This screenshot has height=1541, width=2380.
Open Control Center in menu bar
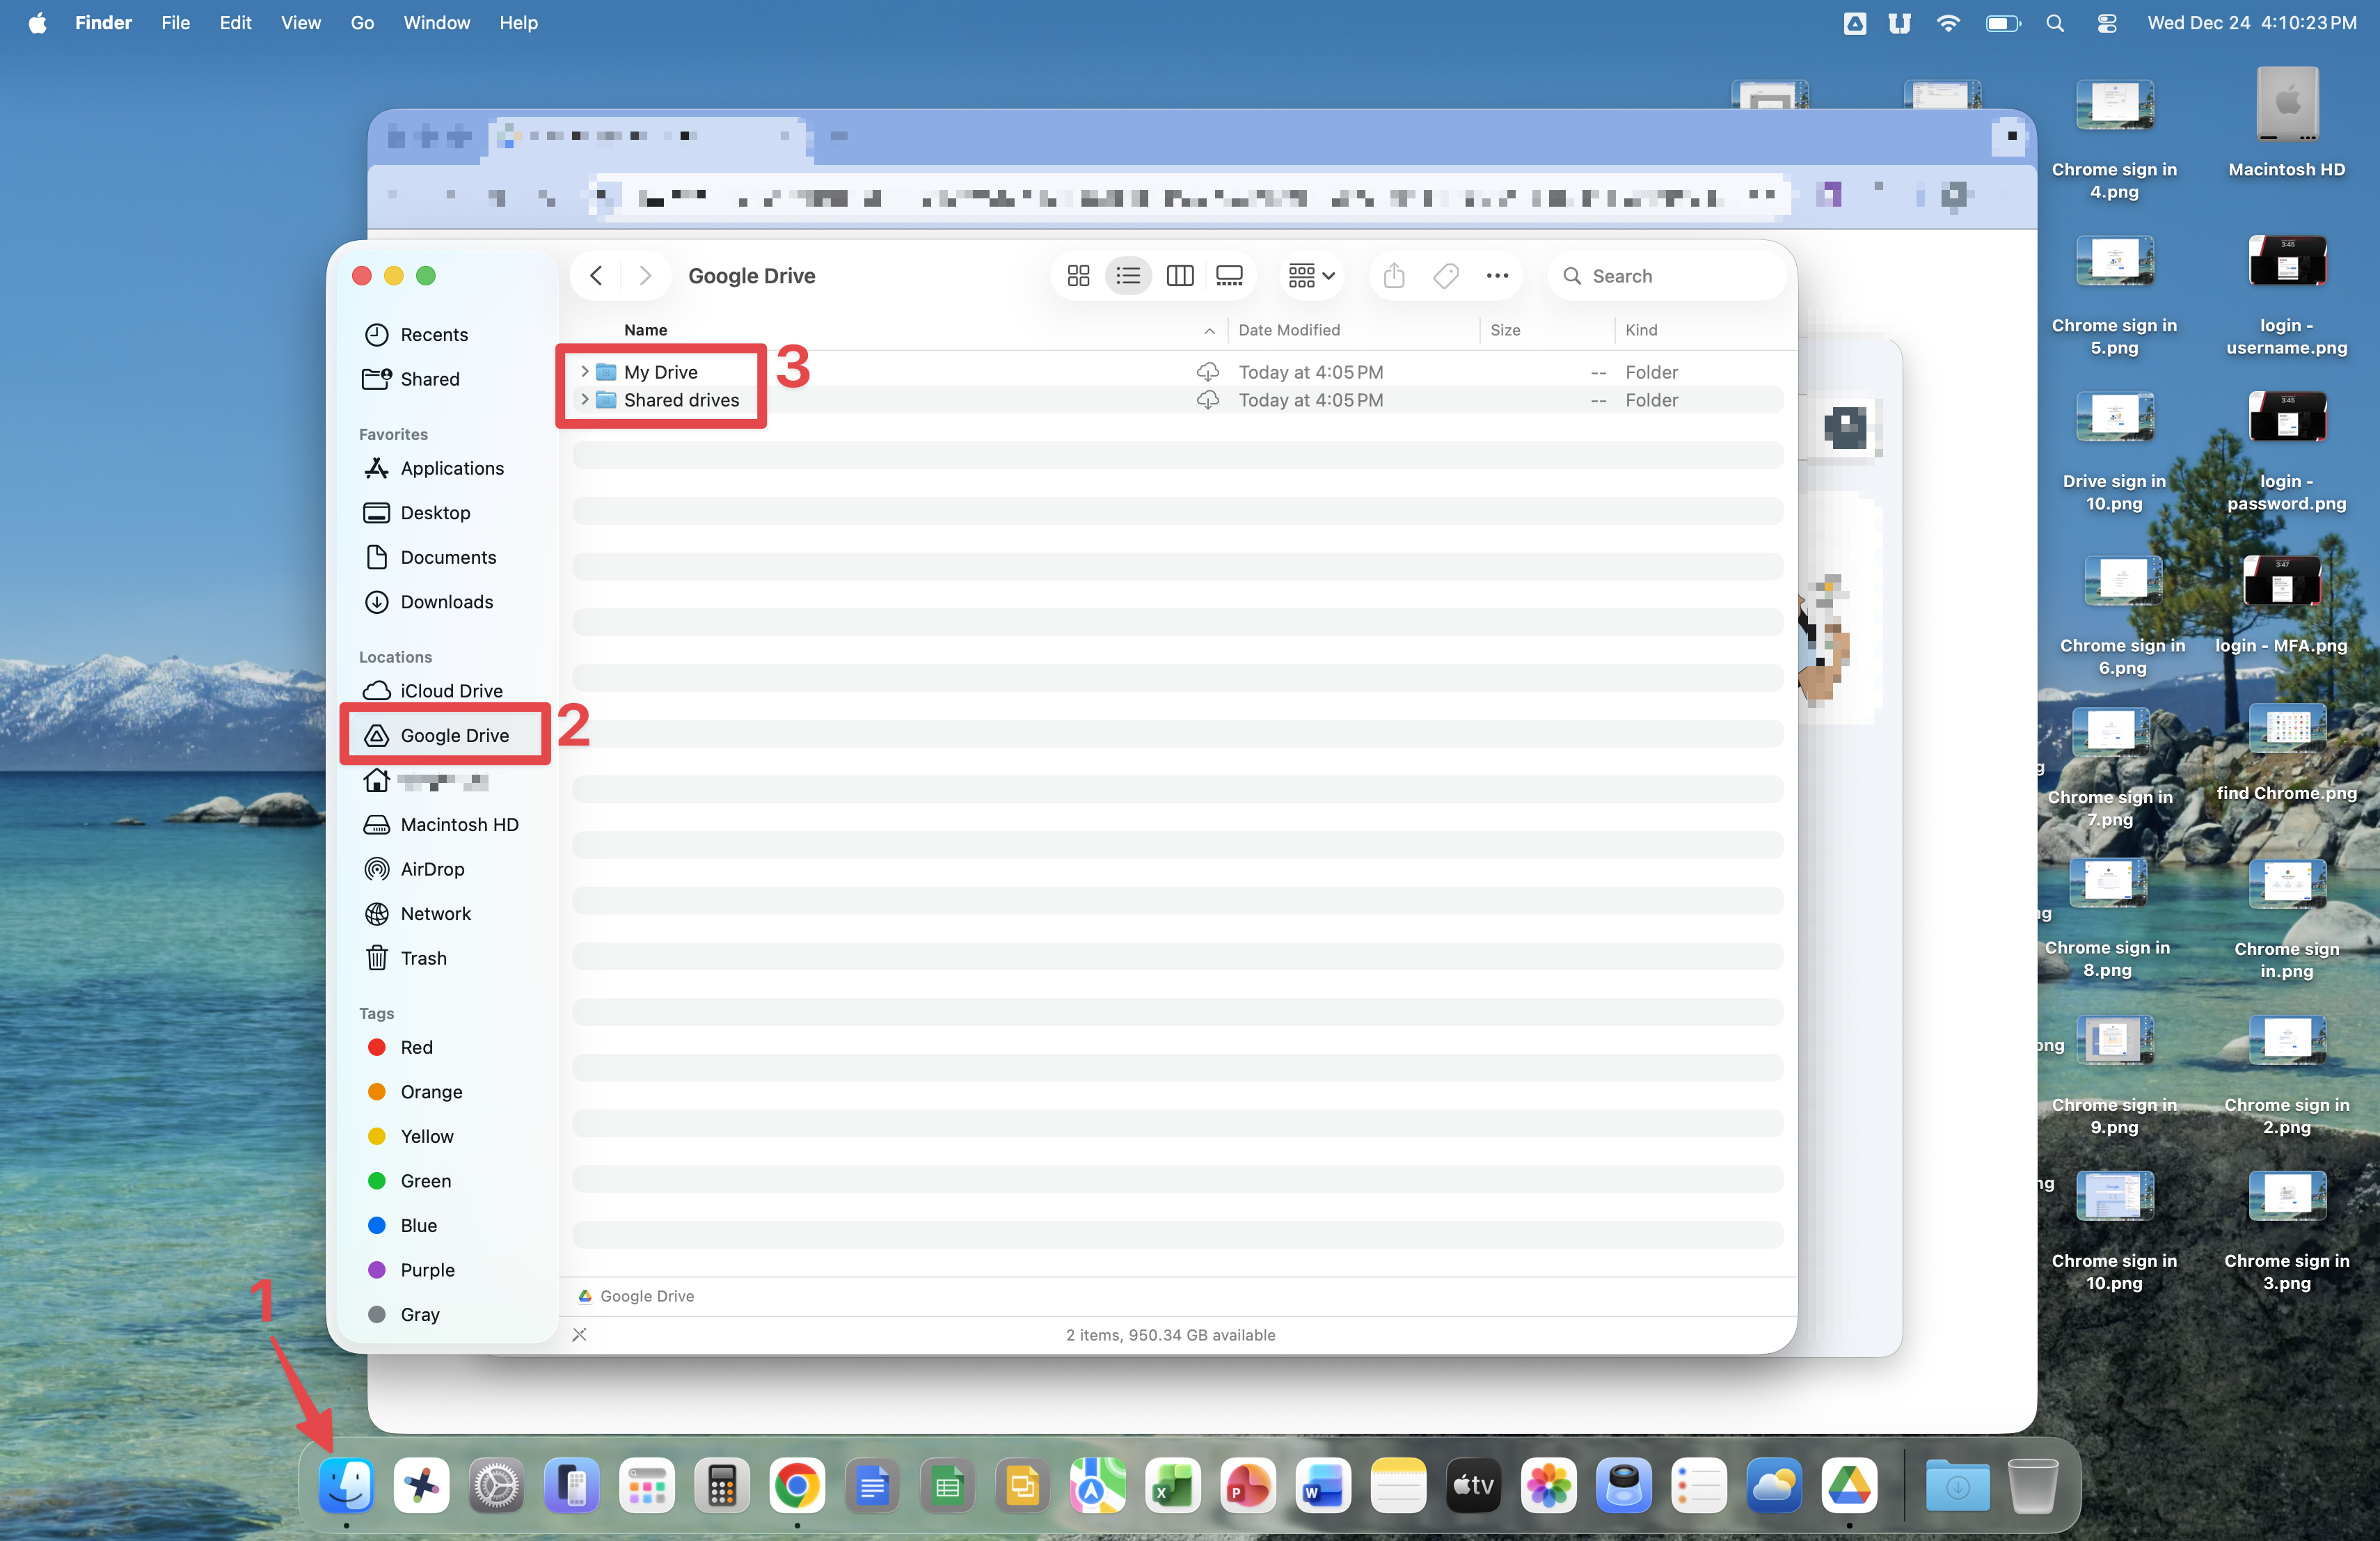click(2106, 23)
